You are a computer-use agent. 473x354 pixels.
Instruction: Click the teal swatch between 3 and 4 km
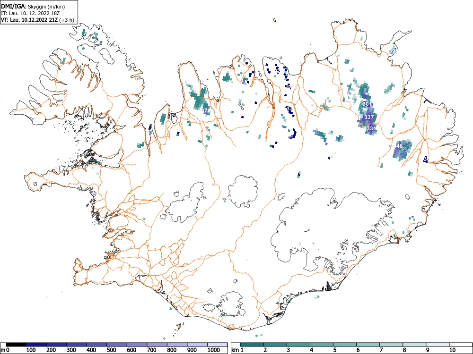(298, 345)
